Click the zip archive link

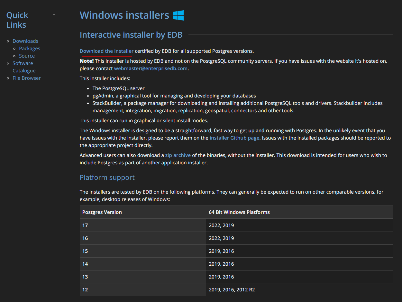(x=178, y=155)
